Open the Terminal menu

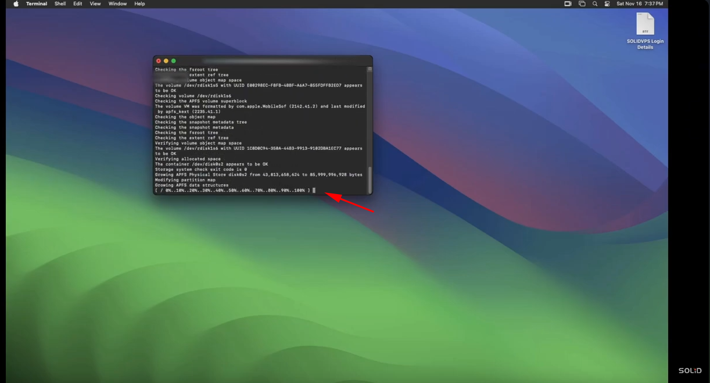click(36, 3)
